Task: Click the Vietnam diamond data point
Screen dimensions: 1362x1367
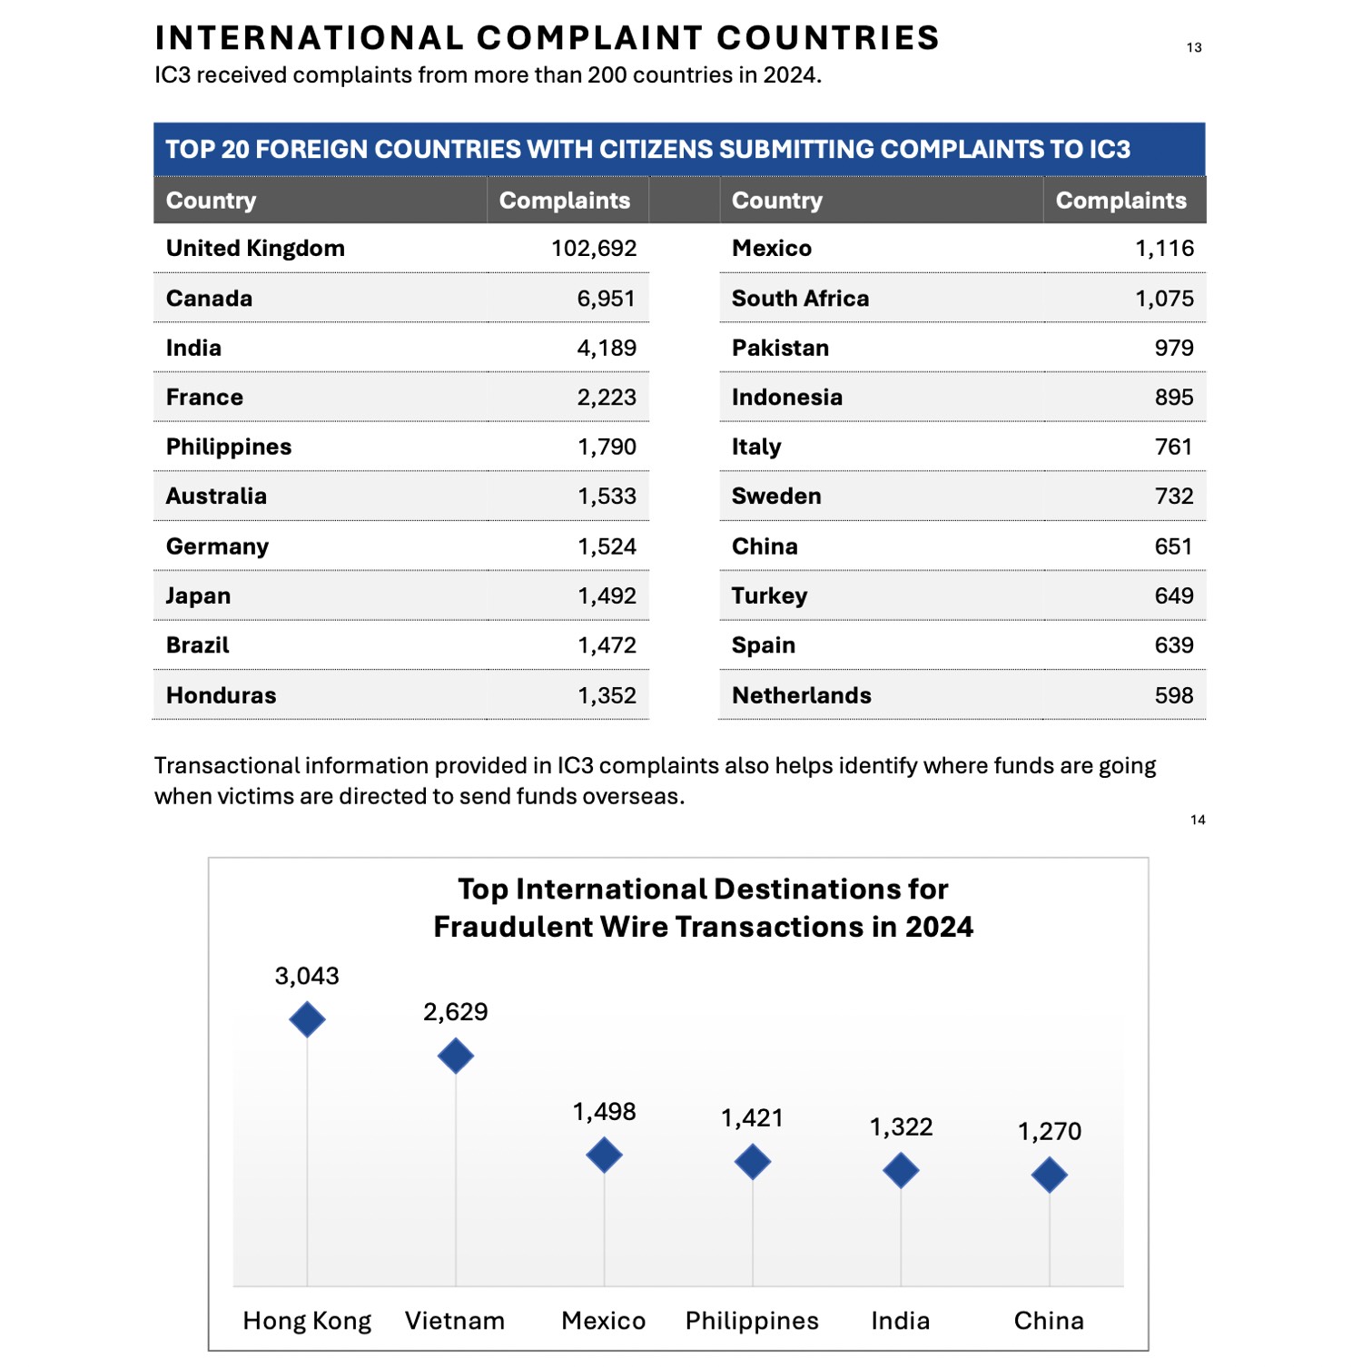Action: pos(455,1056)
